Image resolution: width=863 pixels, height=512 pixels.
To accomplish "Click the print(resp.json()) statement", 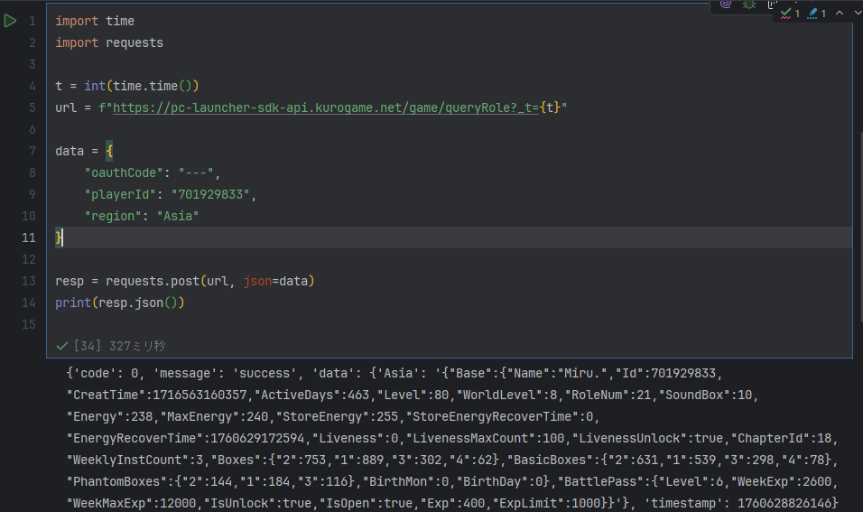I will click(119, 303).
